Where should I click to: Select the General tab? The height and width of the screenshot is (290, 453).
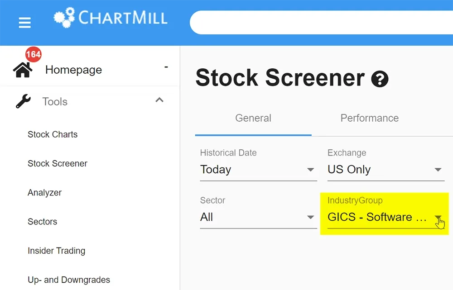tap(253, 118)
